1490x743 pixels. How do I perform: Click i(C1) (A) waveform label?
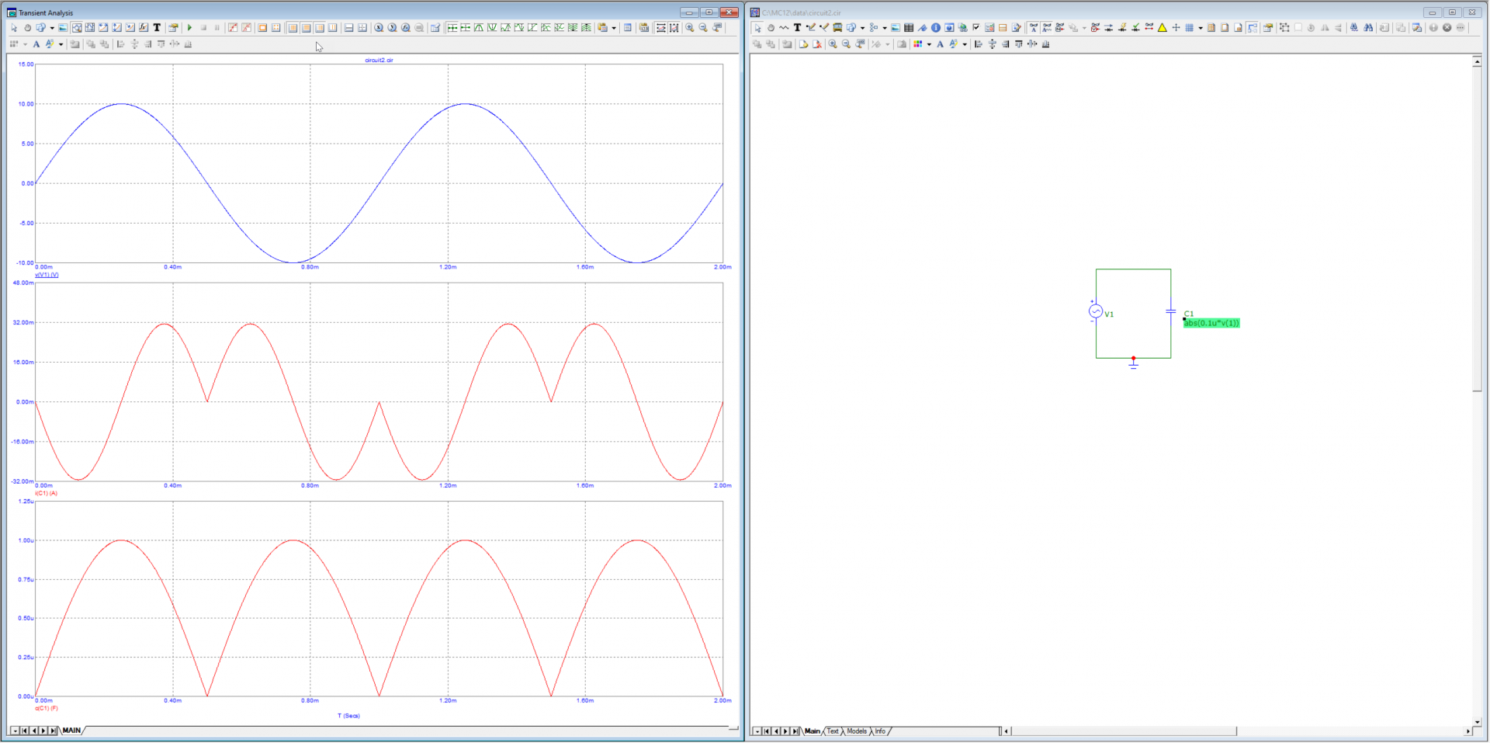46,493
